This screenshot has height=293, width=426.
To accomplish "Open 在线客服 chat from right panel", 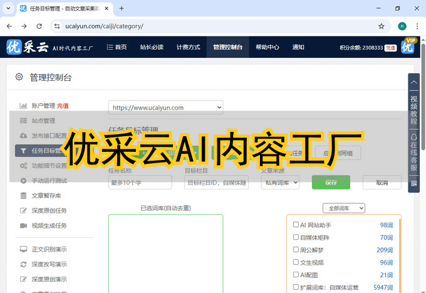I will tap(413, 151).
